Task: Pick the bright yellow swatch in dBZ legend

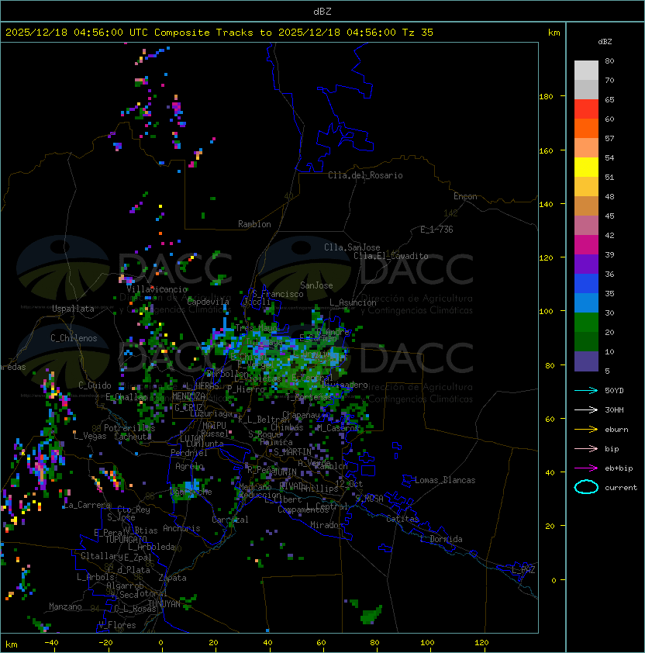Action: click(x=586, y=167)
